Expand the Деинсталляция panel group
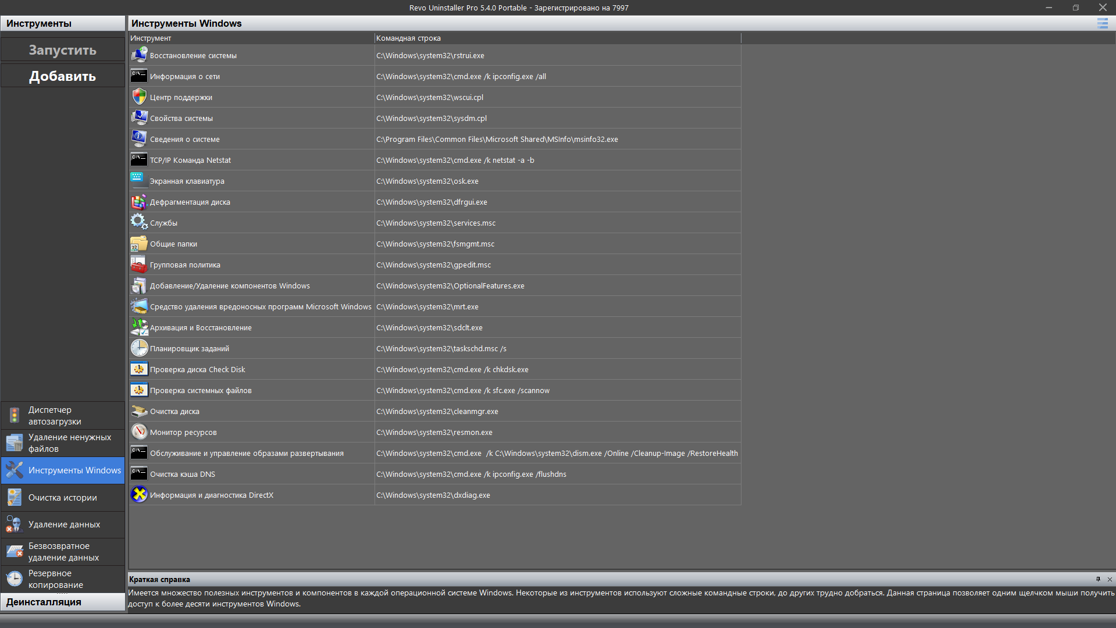 [x=63, y=602]
